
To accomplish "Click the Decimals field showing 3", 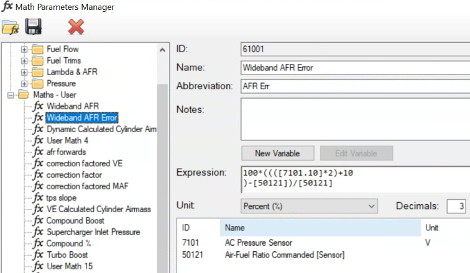I will click(x=456, y=207).
